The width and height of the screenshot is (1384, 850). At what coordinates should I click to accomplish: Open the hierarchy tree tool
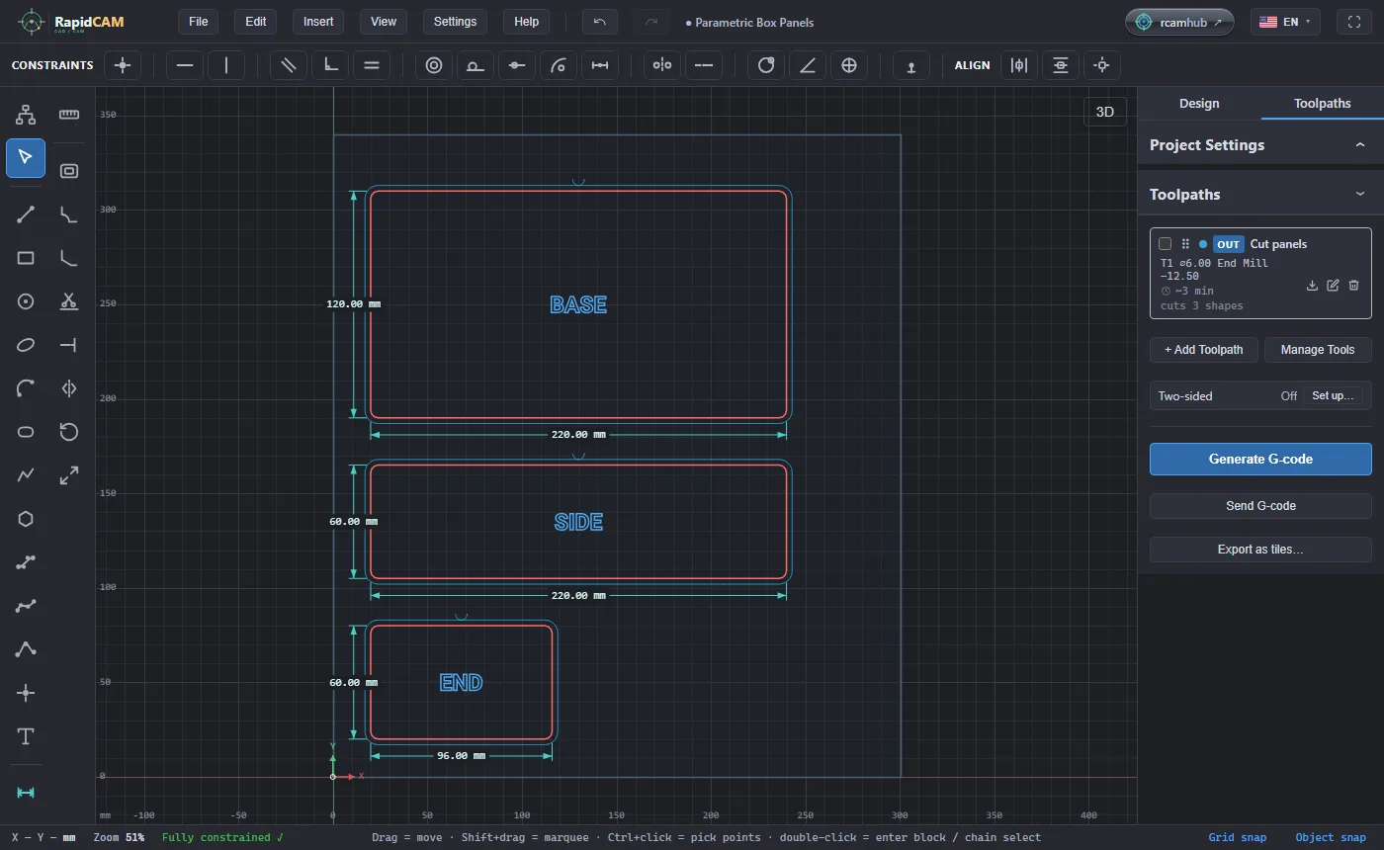(x=26, y=115)
